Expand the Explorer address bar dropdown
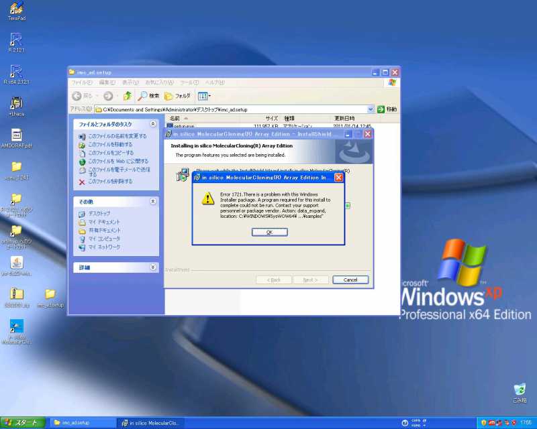The image size is (537, 429). tap(371, 109)
